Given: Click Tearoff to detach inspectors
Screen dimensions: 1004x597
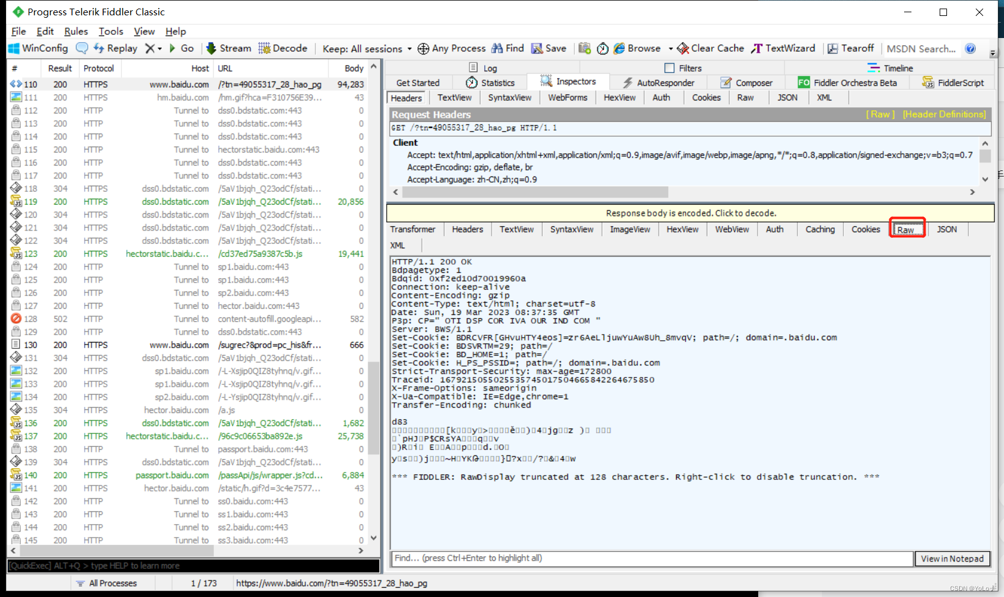Looking at the screenshot, I should pos(851,48).
